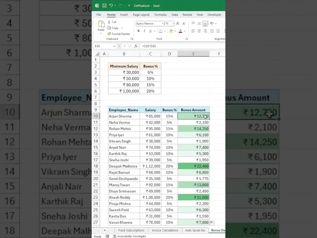Select Middle Align icon
Viewport: 317px width, 238px height.
199,23
